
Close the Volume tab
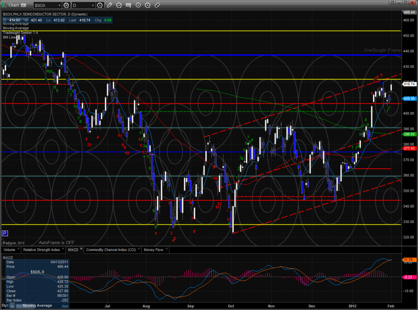(x=18, y=249)
